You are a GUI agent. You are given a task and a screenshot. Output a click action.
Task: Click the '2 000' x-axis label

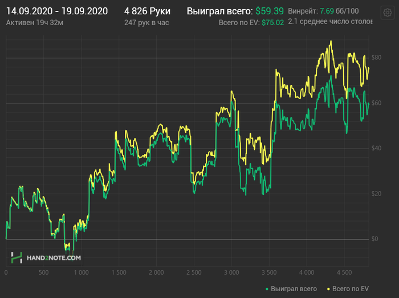pos(156,272)
